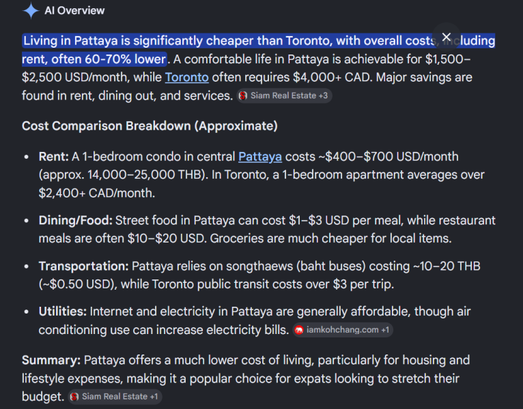This screenshot has height=409, width=523.
Task: Open the Pattaya hyperlink
Action: click(260, 157)
